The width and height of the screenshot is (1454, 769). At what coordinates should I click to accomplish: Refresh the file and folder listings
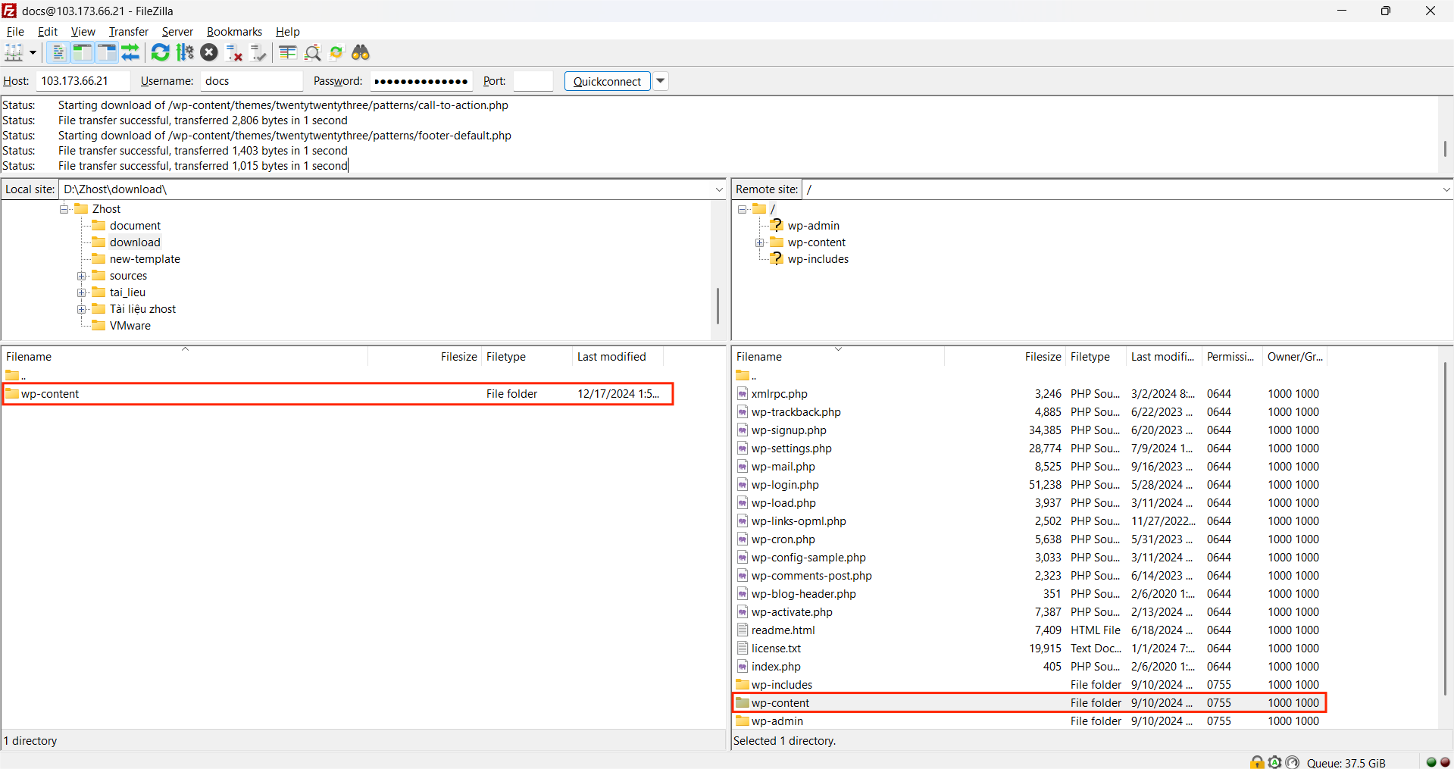(160, 52)
